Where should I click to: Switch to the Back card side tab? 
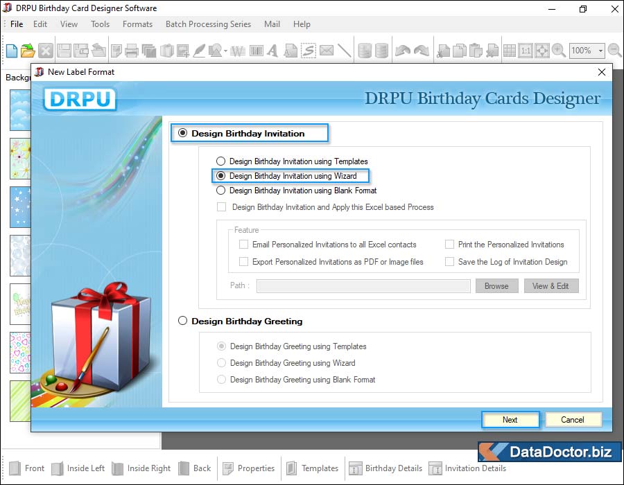coord(195,468)
